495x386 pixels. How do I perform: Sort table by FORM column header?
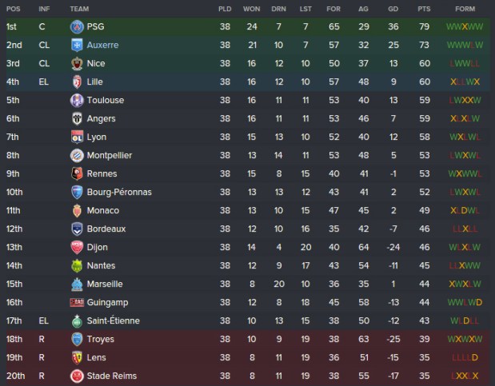[x=465, y=9]
